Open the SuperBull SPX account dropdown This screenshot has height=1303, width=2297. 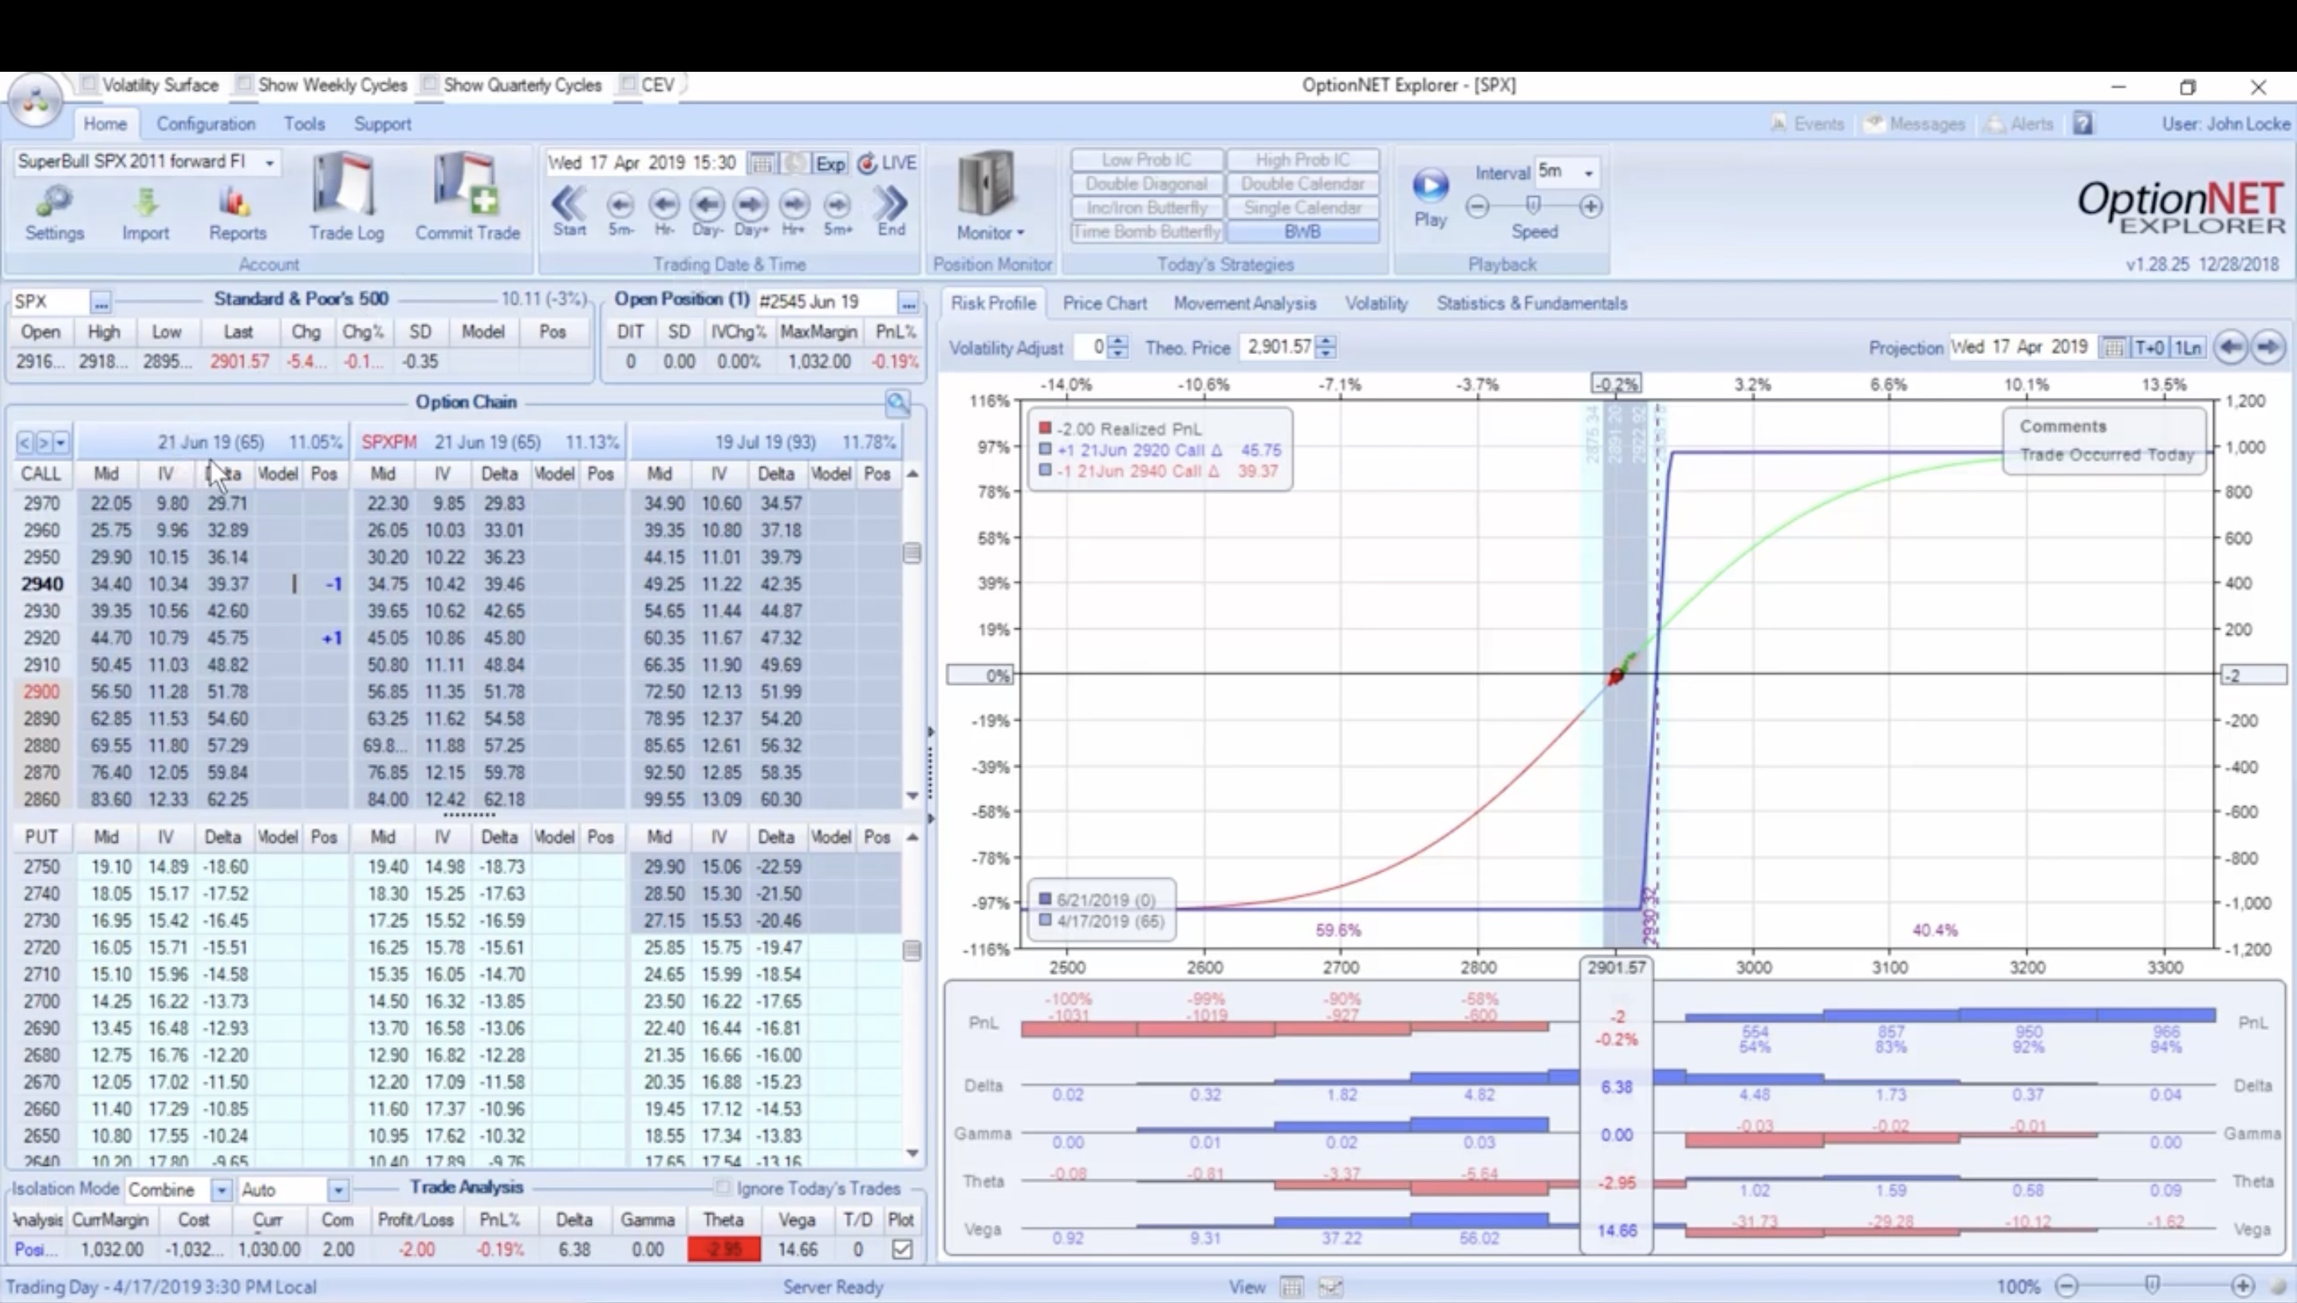269,162
